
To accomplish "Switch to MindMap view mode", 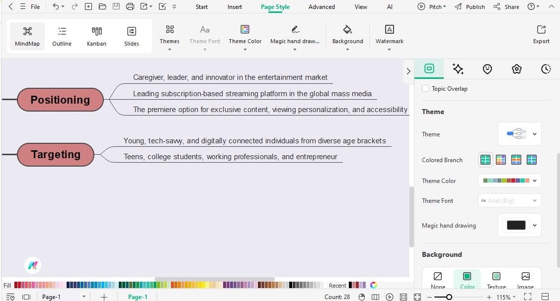I will point(27,36).
